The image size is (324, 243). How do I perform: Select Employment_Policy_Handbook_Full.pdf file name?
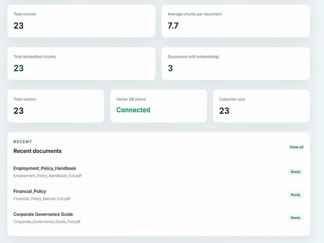click(47, 176)
